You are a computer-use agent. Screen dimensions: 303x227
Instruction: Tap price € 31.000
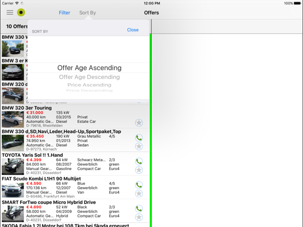point(35,113)
